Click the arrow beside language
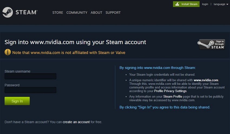Image resolution: width=230 pixels, height=134 pixels. pos(227,4)
